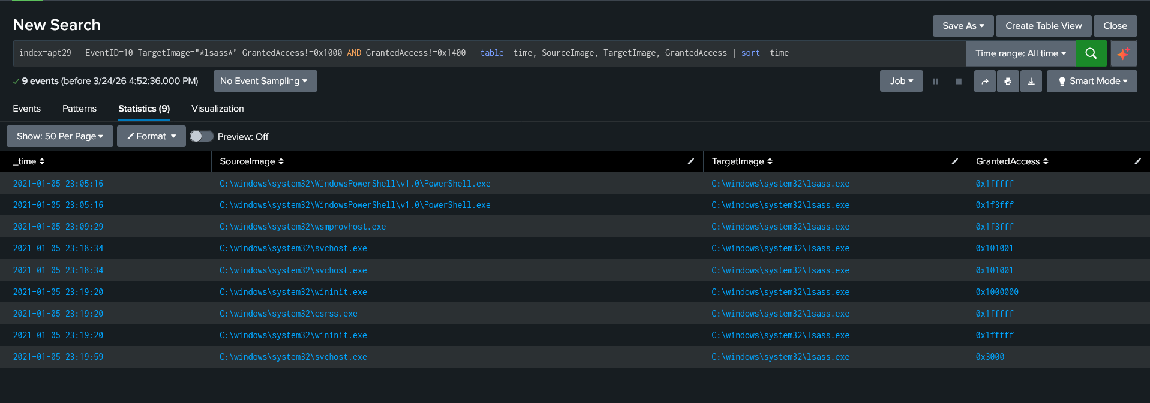Image resolution: width=1150 pixels, height=403 pixels.
Task: Click the 0x3000 GrantedAccess value
Action: pyautogui.click(x=990, y=357)
